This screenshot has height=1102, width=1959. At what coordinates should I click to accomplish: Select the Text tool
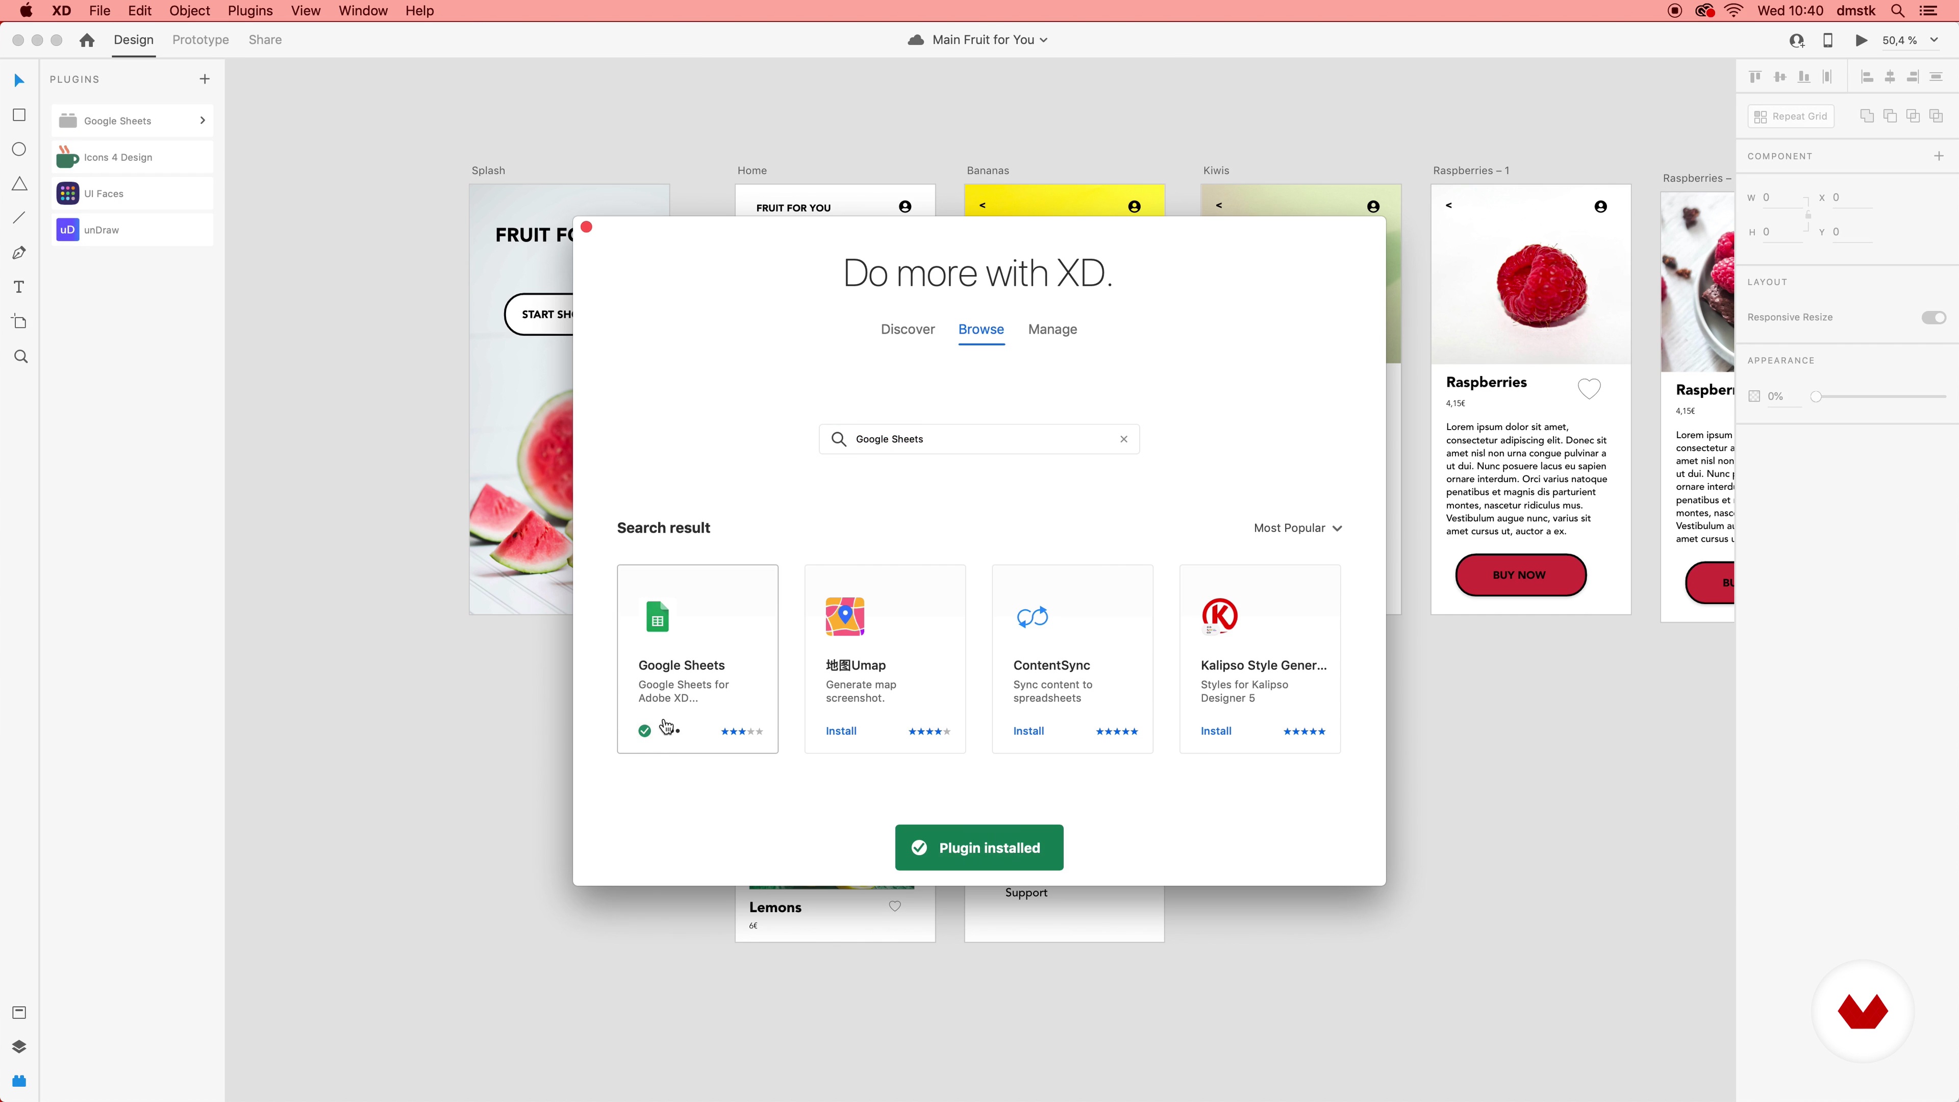(19, 287)
